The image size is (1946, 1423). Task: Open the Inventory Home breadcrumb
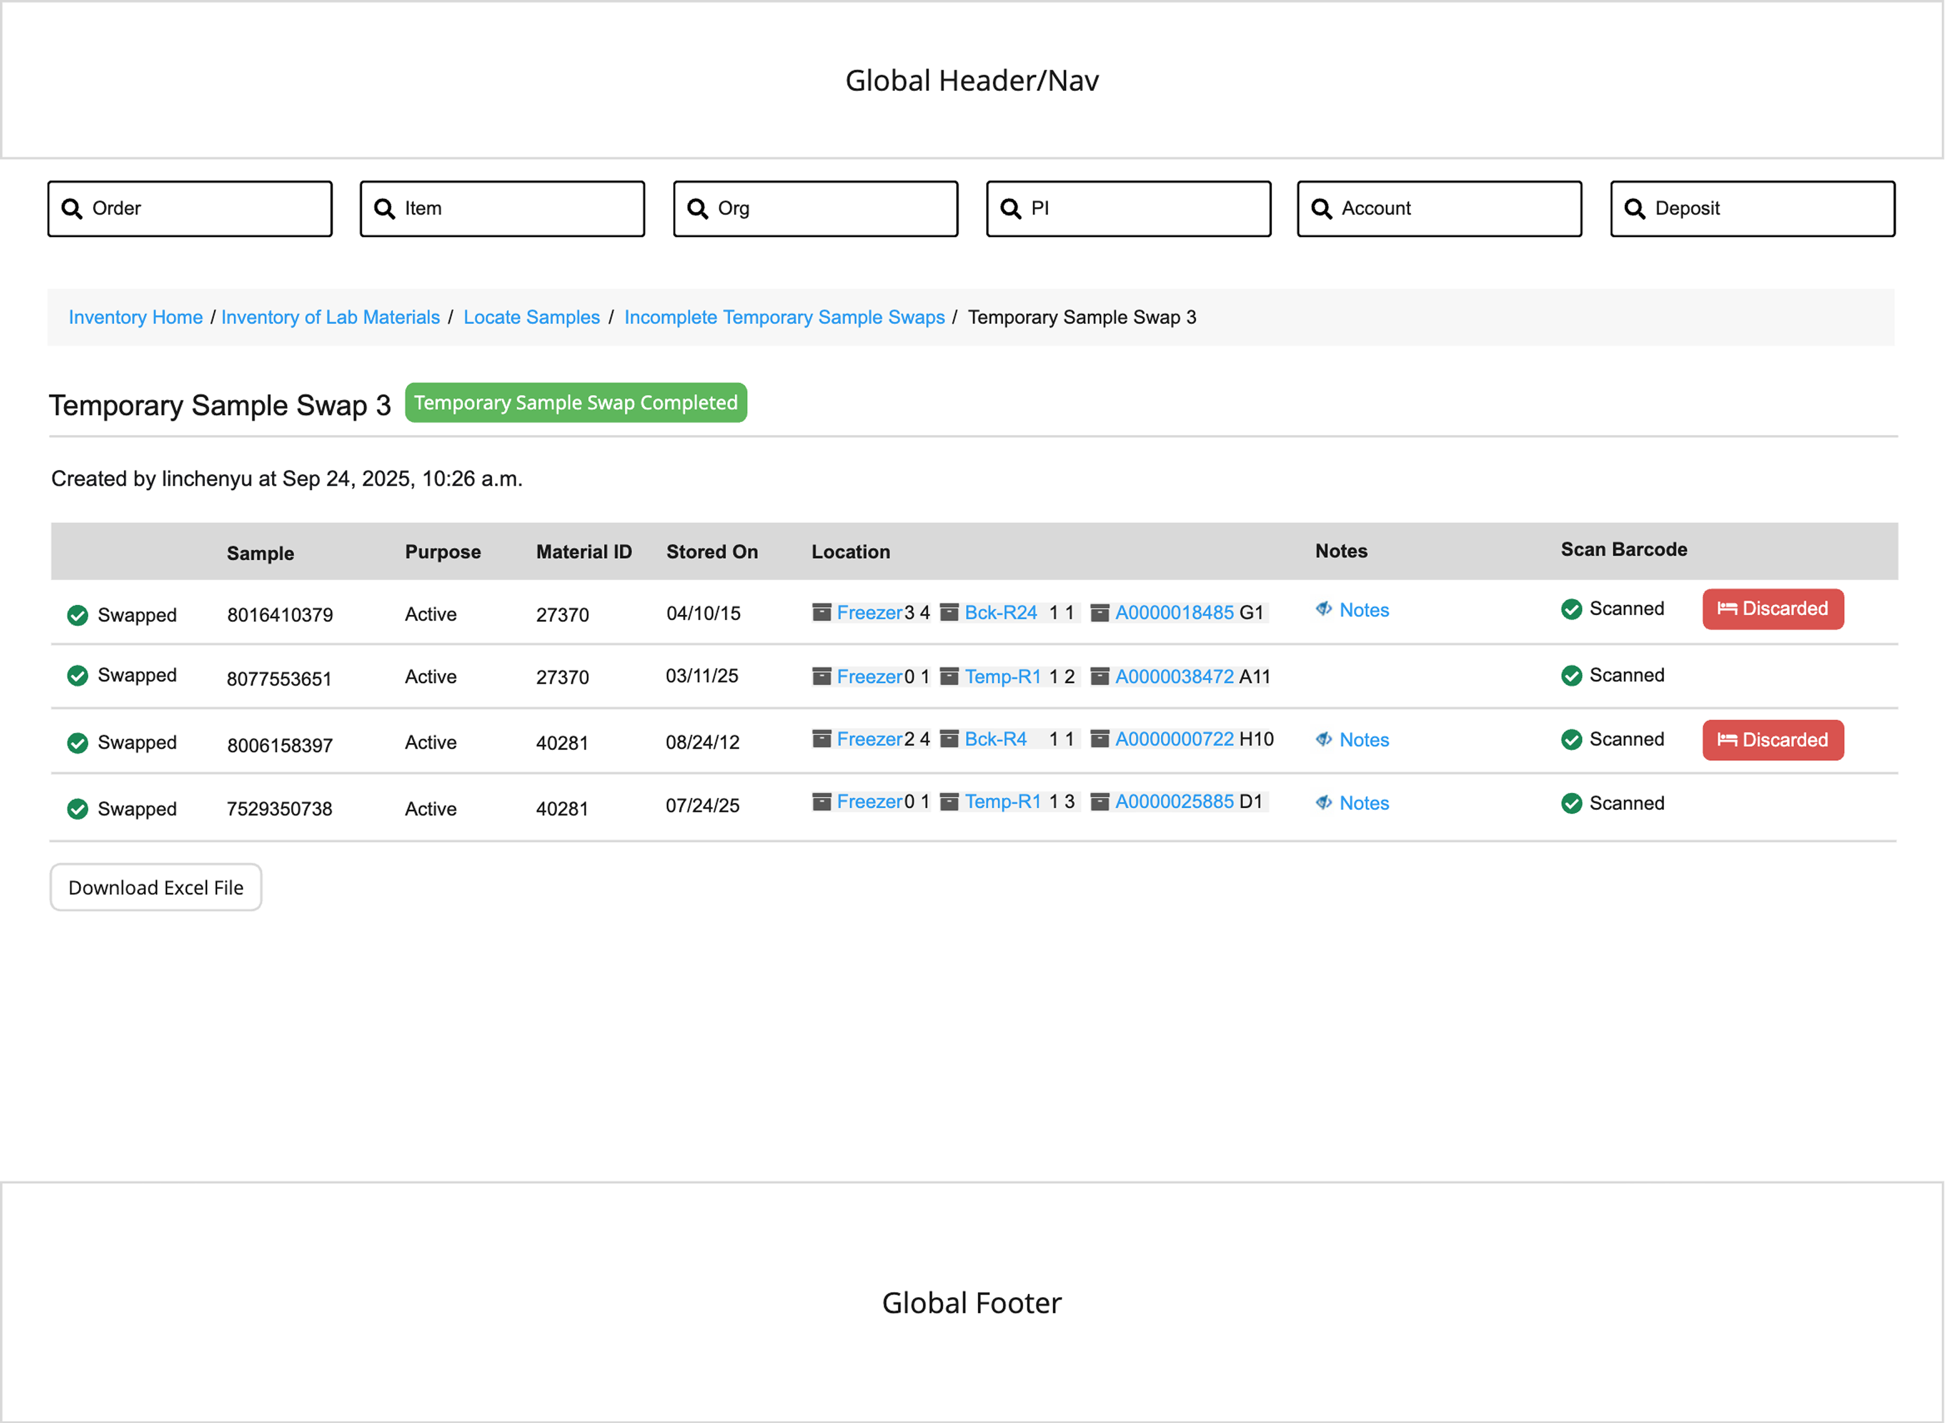point(135,317)
